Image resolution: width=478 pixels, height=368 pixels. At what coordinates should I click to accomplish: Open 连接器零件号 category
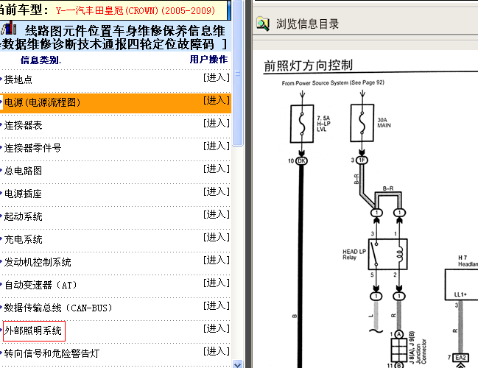pyautogui.click(x=32, y=149)
